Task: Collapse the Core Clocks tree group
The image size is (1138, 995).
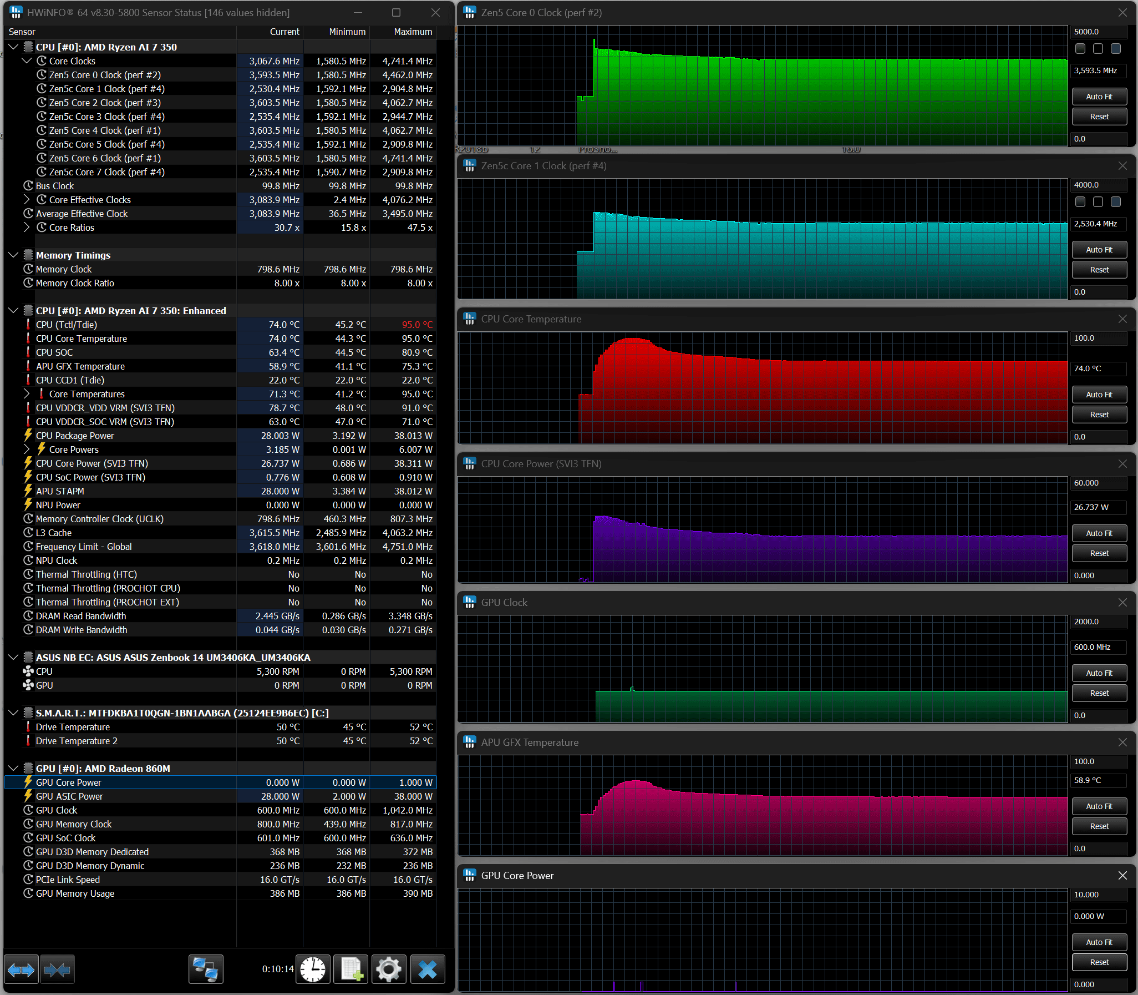Action: point(27,61)
